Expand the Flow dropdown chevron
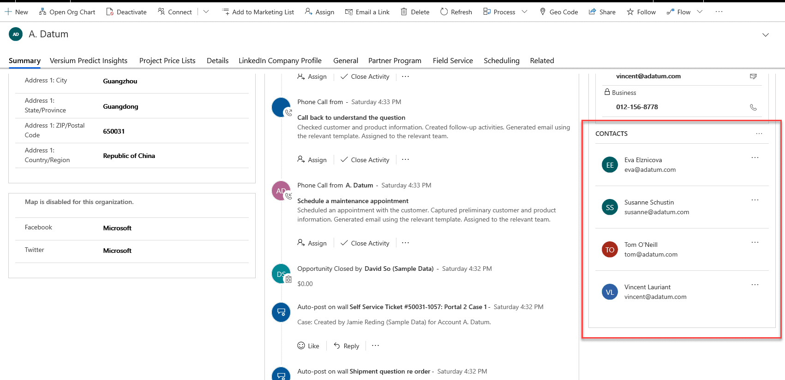Image resolution: width=785 pixels, height=380 pixels. 700,12
